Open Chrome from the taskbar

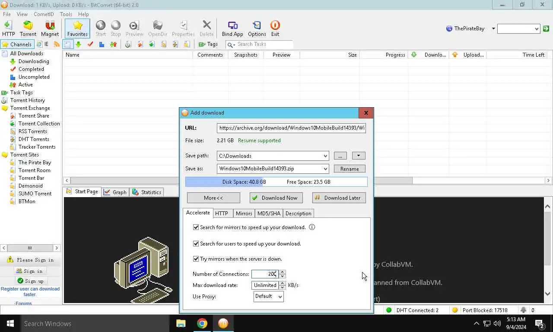[x=202, y=323]
